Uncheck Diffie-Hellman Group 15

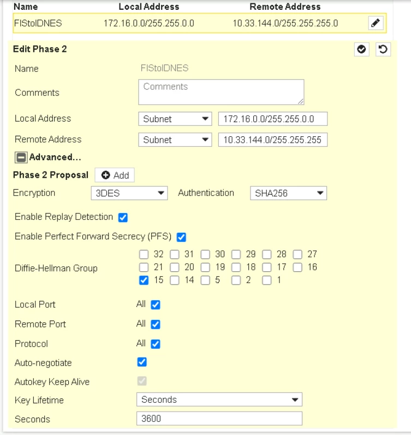144,280
